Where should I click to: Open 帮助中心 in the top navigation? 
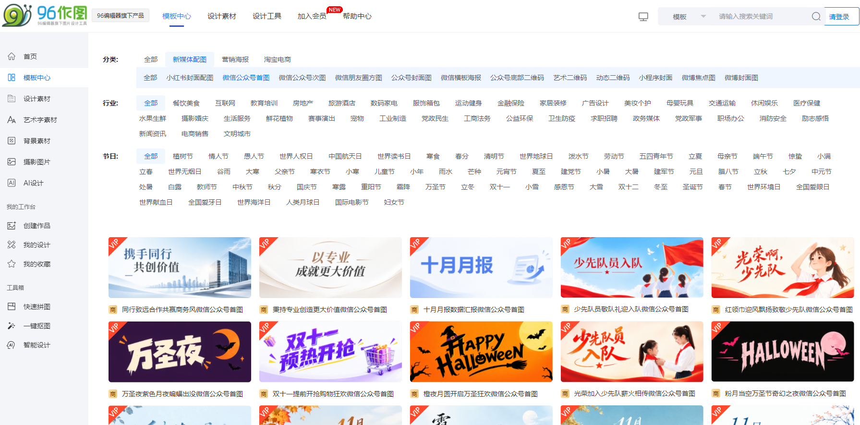(x=357, y=16)
